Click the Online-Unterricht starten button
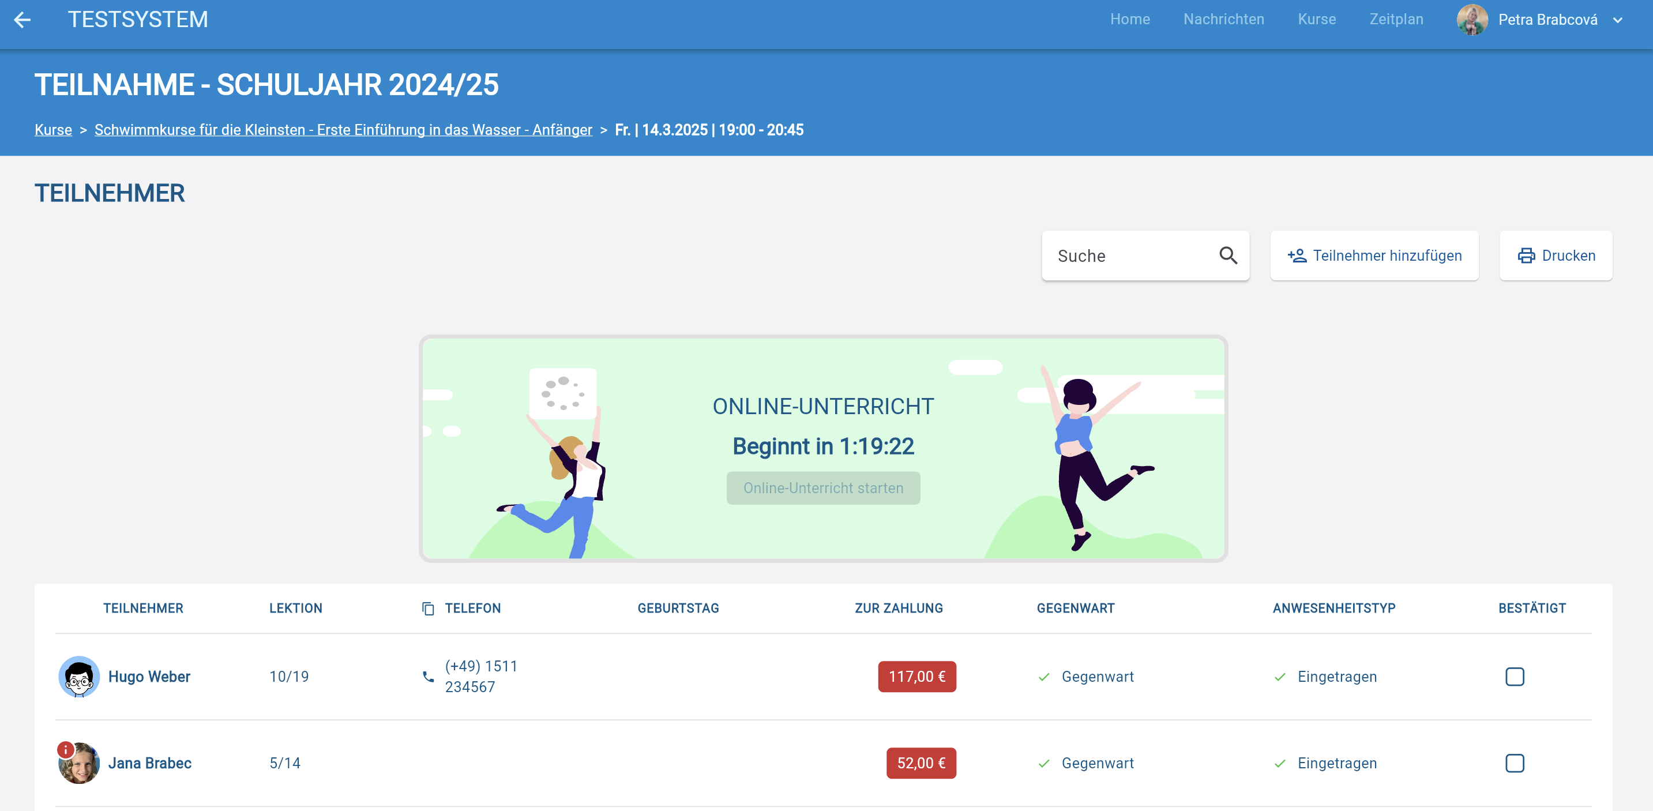 (822, 487)
